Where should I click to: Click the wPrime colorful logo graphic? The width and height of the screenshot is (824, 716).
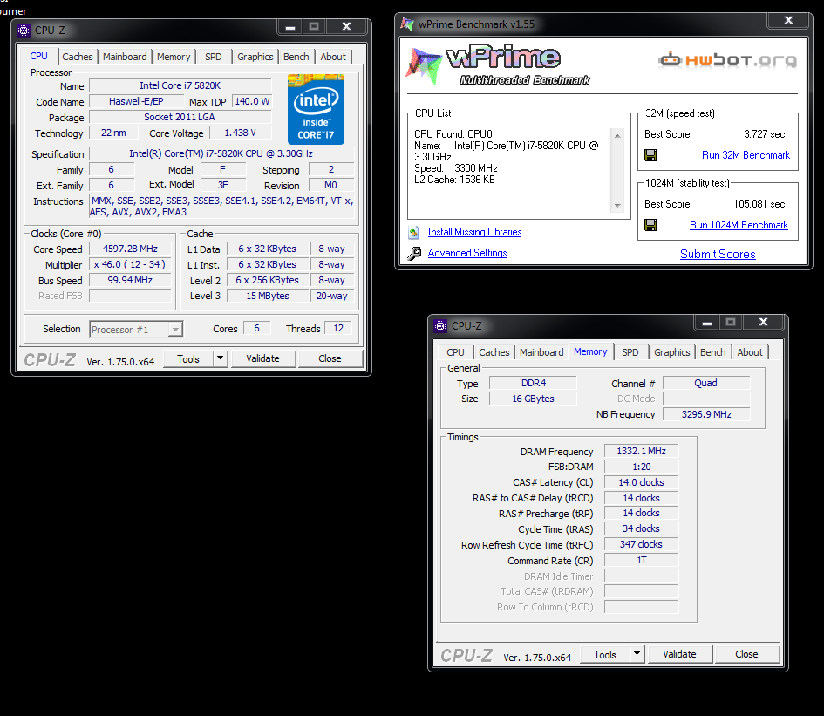pyautogui.click(x=424, y=65)
